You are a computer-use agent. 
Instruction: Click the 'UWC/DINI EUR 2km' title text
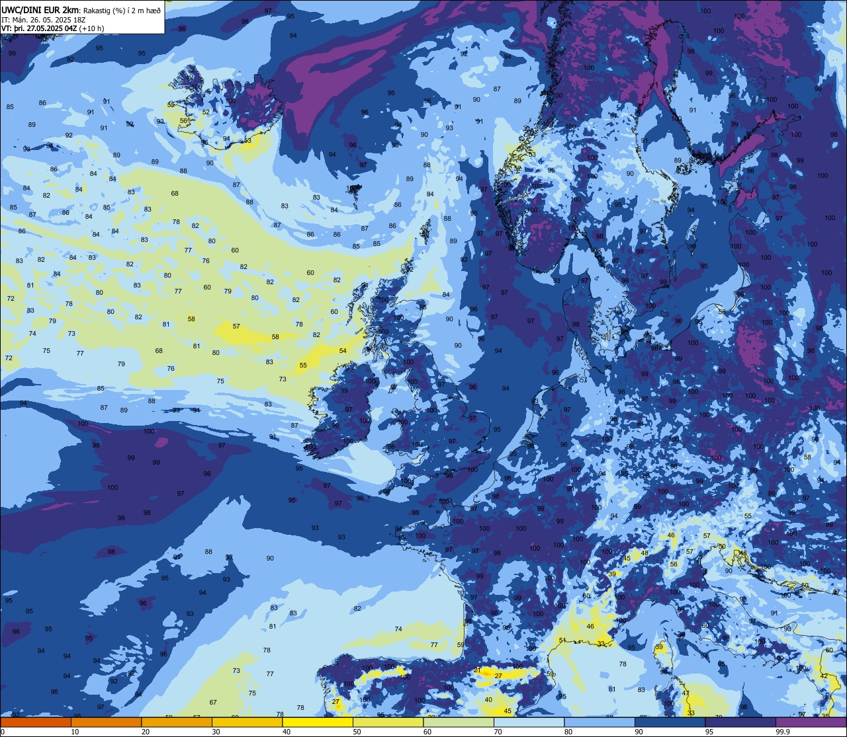[40, 10]
